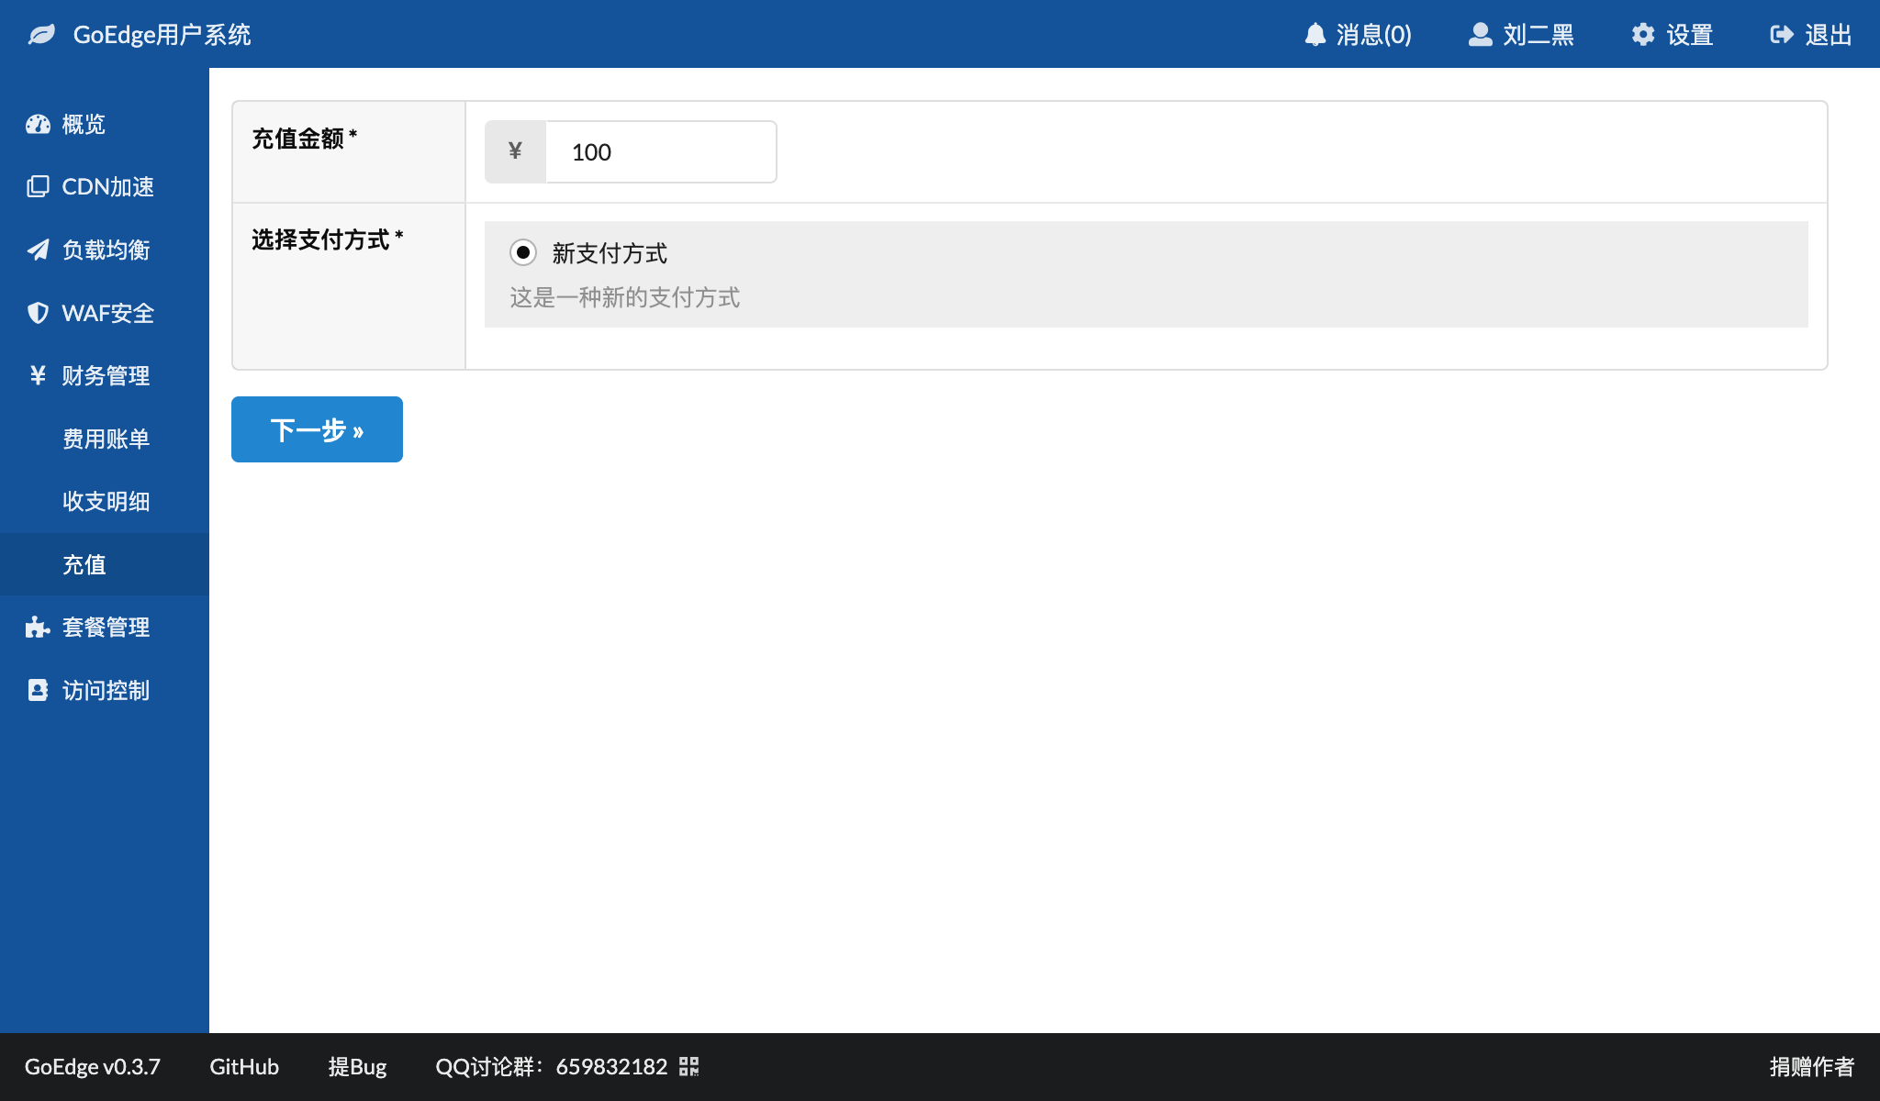Screen dimensions: 1880x1101
Task: Click the 新支付方式 payment option label
Action: pos(610,253)
